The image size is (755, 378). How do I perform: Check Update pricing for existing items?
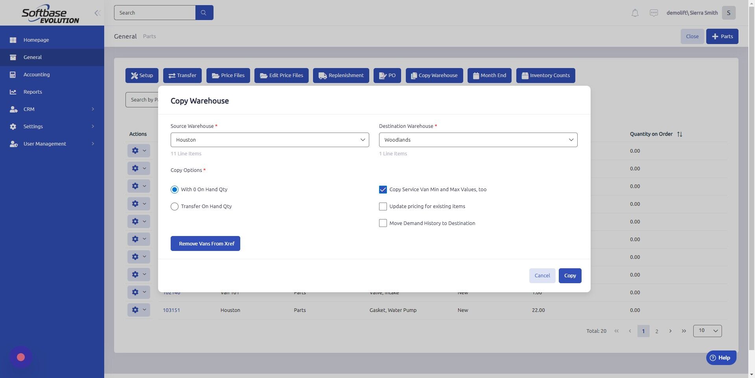click(383, 207)
